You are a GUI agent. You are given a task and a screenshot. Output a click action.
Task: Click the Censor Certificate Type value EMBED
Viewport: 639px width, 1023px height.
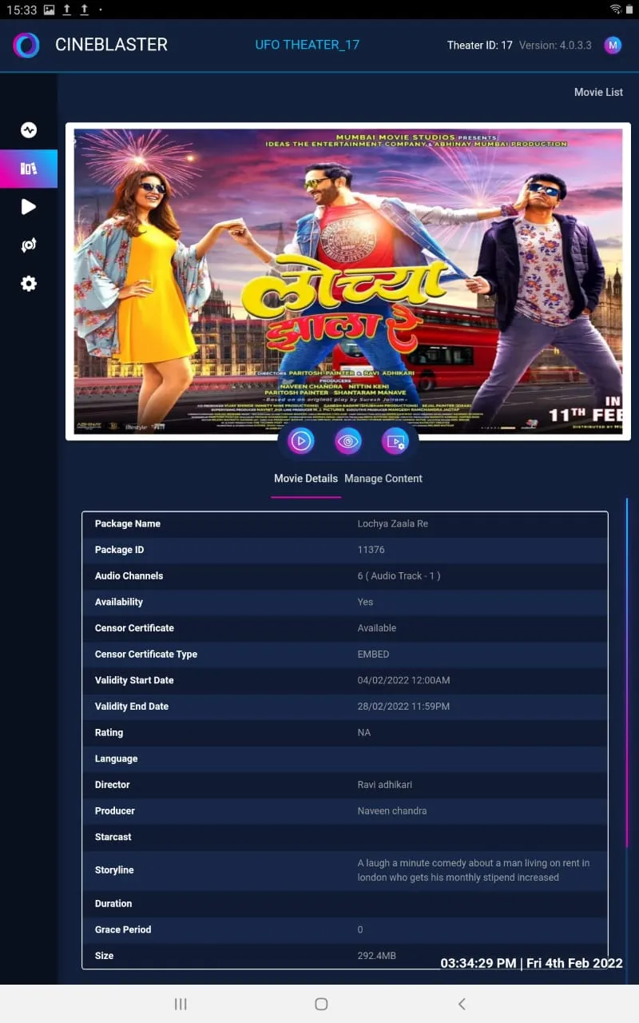[373, 655]
